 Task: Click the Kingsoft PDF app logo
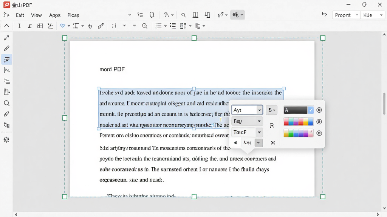(7, 5)
